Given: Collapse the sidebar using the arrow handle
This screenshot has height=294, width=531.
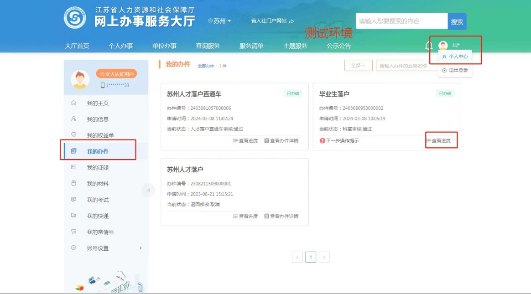Looking at the screenshot, I should 148,190.
